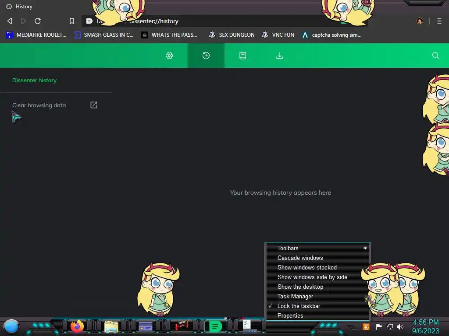Launch Firefox from the taskbar
This screenshot has width=449, height=336.
coord(77,326)
